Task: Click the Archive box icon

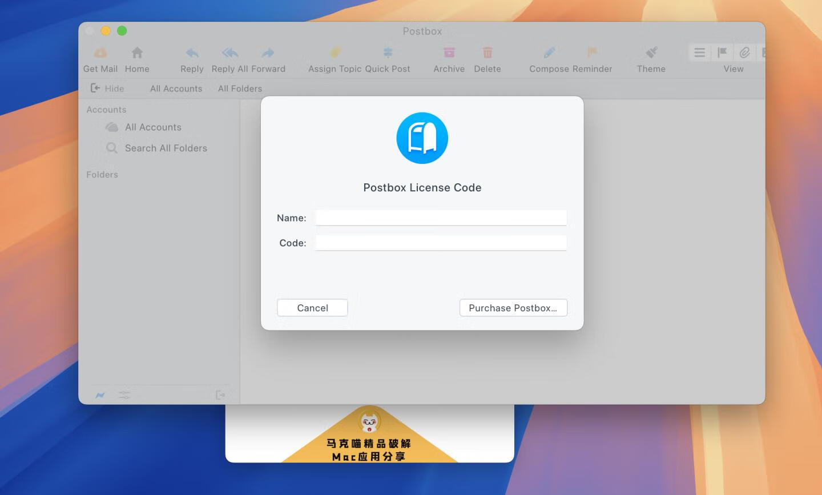Action: click(x=449, y=53)
